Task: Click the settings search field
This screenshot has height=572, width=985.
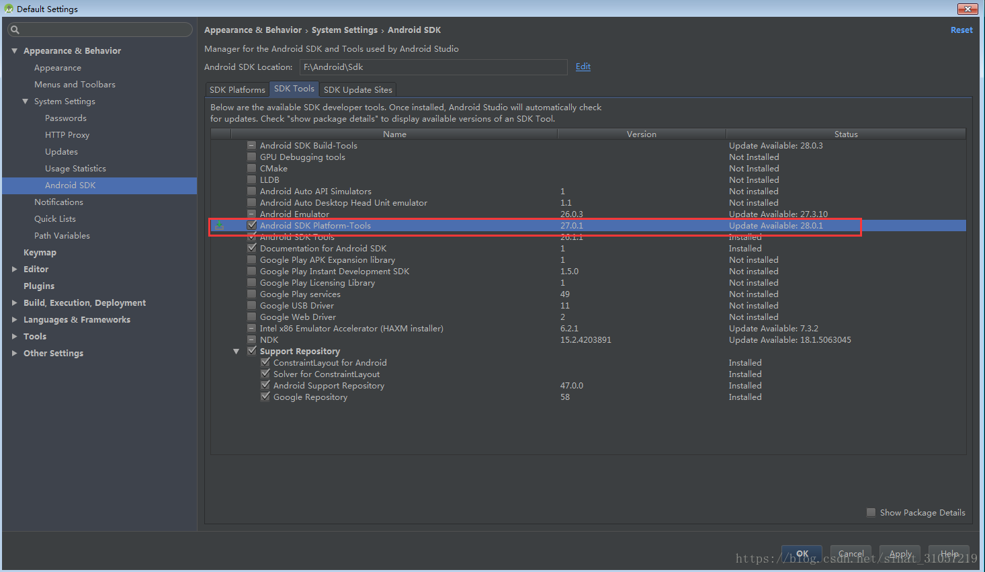Action: (x=100, y=30)
